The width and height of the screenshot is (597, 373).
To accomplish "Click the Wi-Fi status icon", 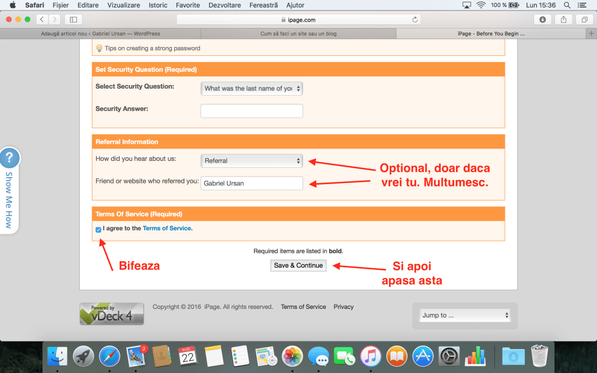I will (x=481, y=5).
